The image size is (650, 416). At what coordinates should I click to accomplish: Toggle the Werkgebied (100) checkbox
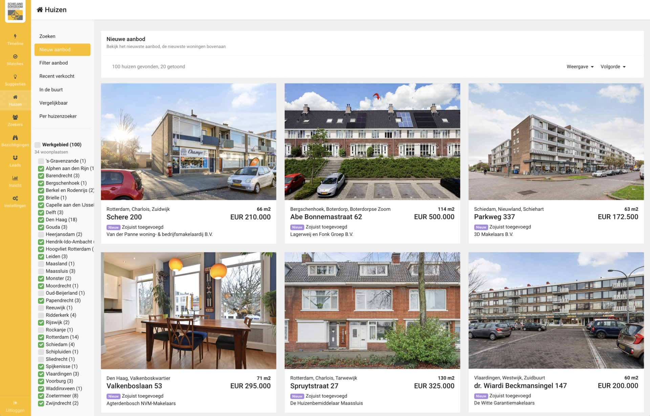coord(38,145)
